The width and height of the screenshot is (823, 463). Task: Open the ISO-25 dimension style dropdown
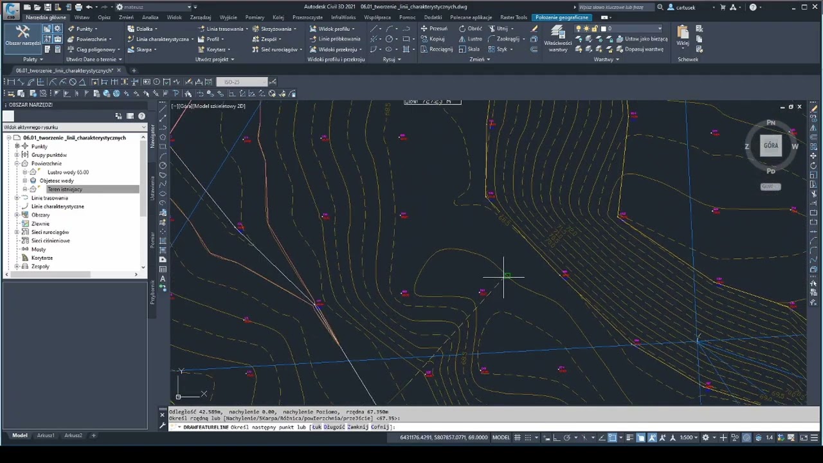tap(241, 82)
